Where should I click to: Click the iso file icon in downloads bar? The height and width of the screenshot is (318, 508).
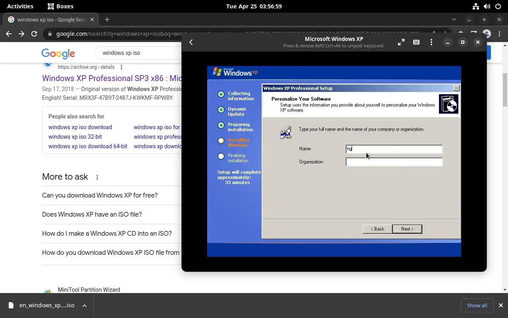click(x=11, y=305)
